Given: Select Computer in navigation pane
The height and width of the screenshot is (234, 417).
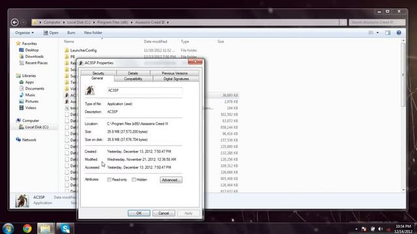Looking at the screenshot, I should click(x=27, y=121).
